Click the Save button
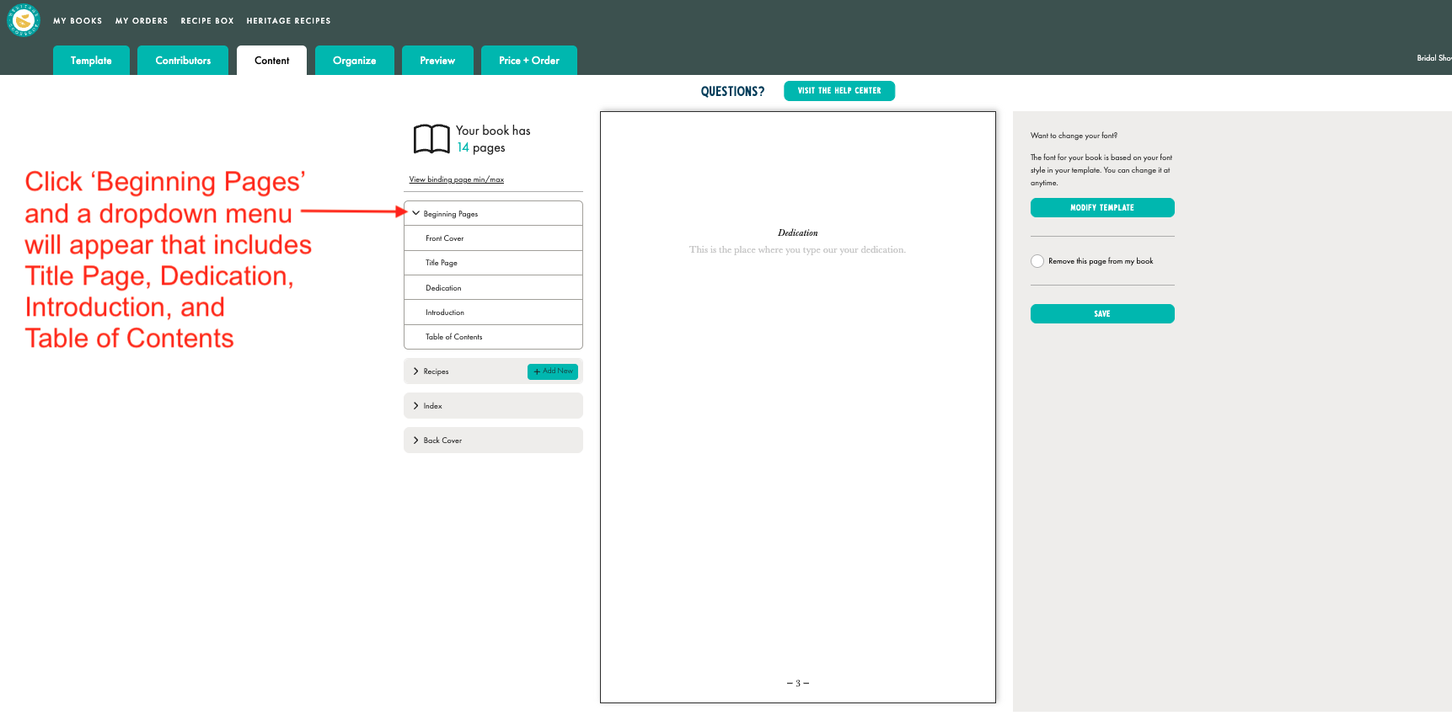This screenshot has width=1452, height=721. [1101, 314]
